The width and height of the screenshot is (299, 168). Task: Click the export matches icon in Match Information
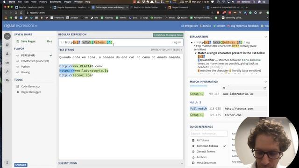(x=265, y=88)
